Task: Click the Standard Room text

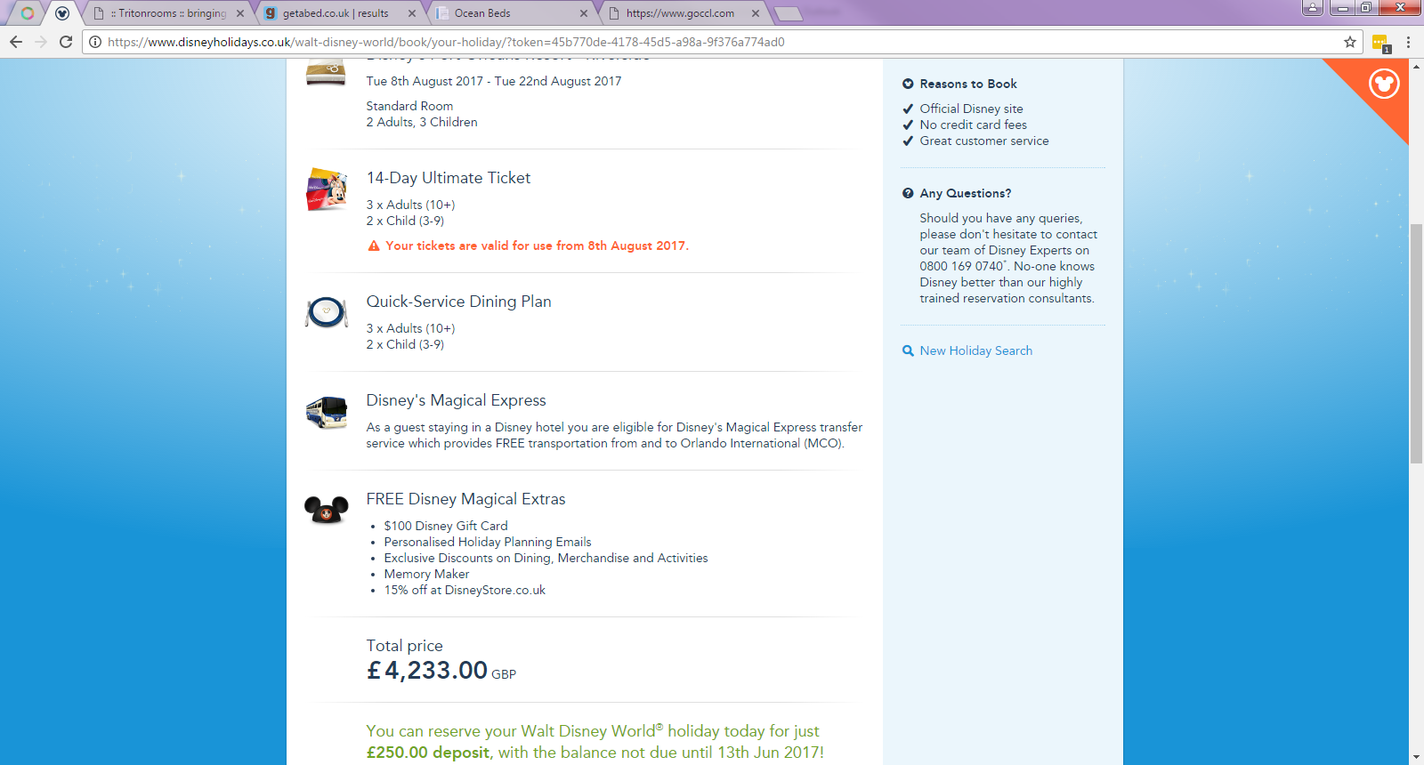Action: point(409,106)
